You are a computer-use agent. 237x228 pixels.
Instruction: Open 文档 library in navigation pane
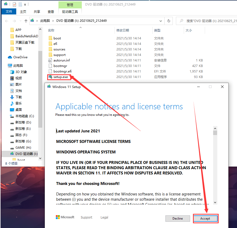coord(16,91)
